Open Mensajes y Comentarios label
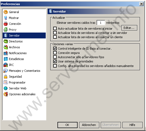 coord(25,71)
